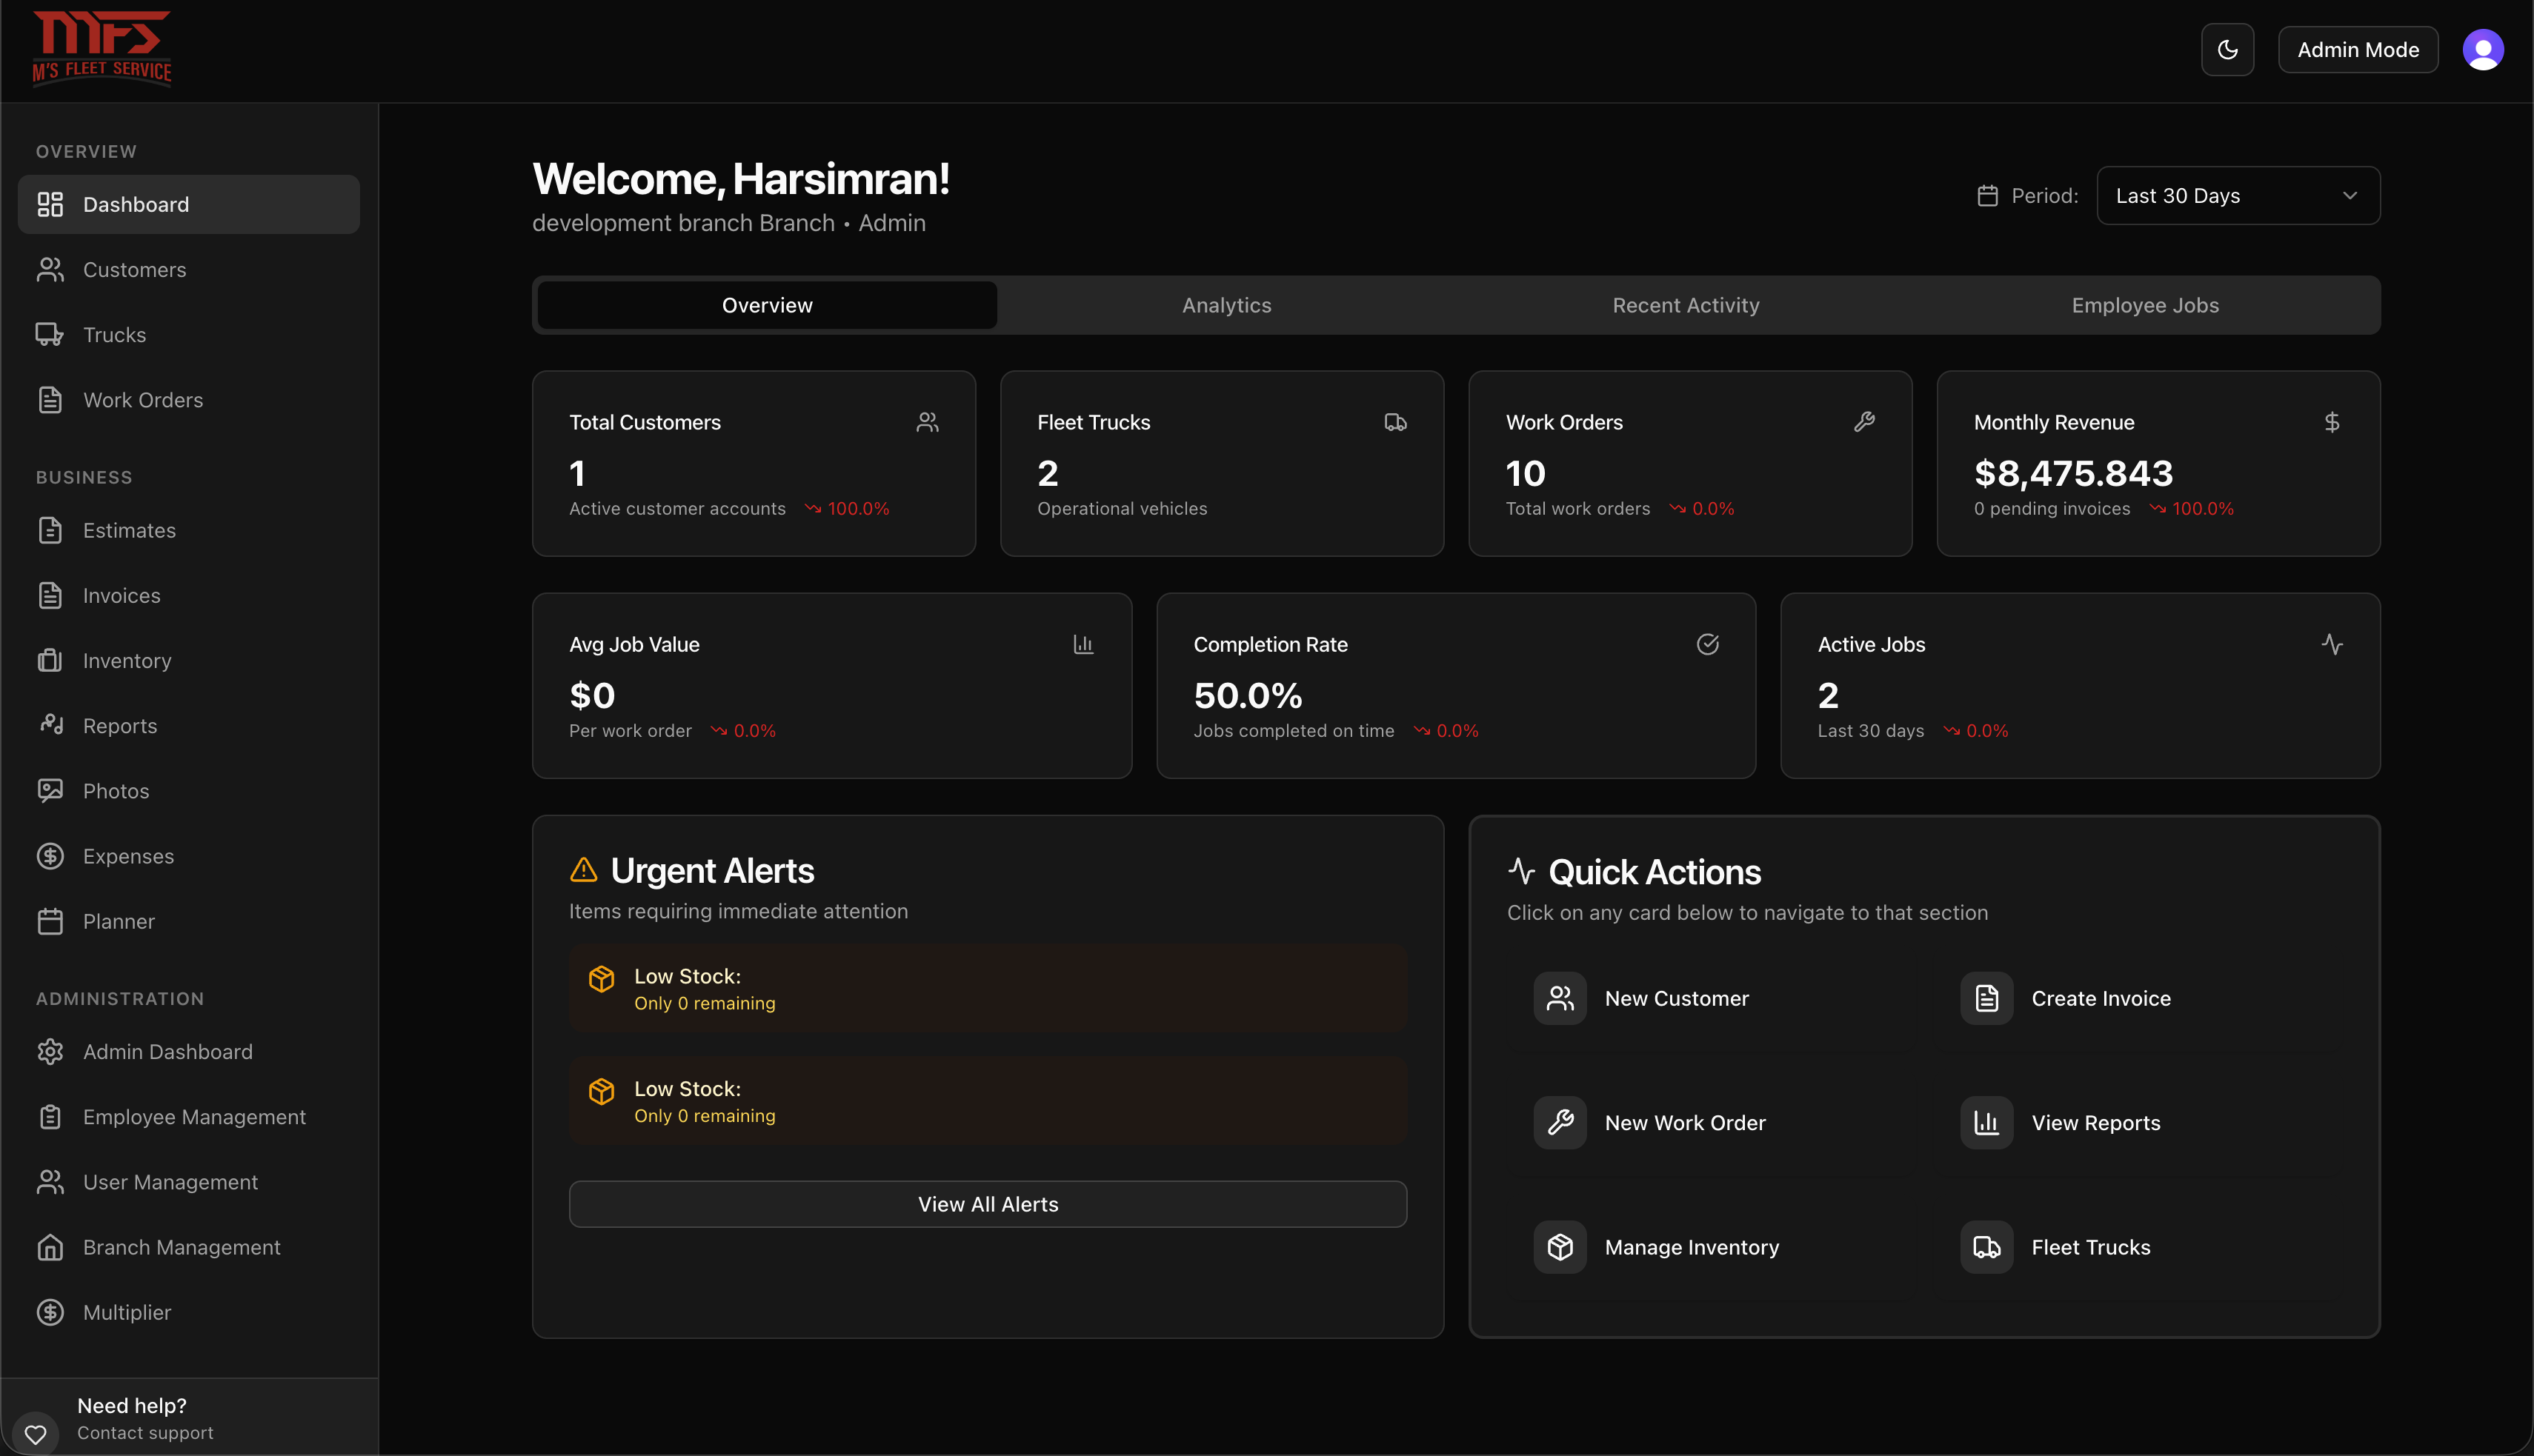Click the truck icon on Fleet Trucks card

pyautogui.click(x=1395, y=423)
